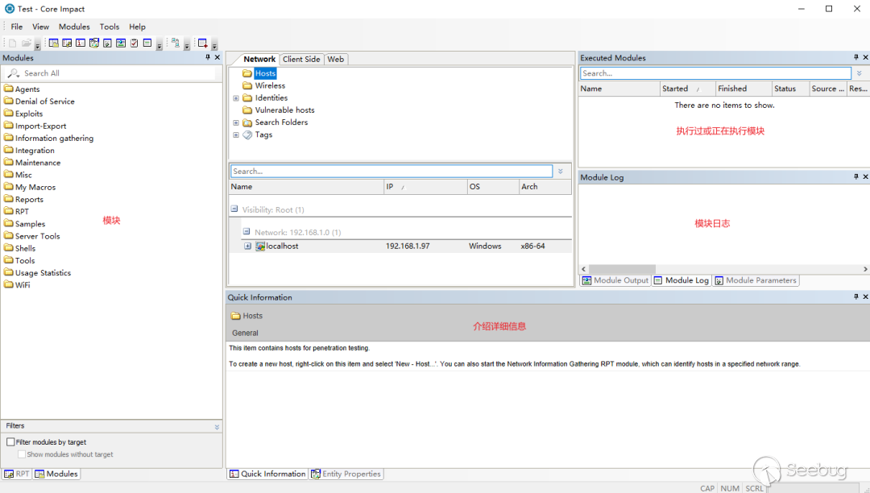Click the pushpin on the Module Log panel header

[856, 176]
